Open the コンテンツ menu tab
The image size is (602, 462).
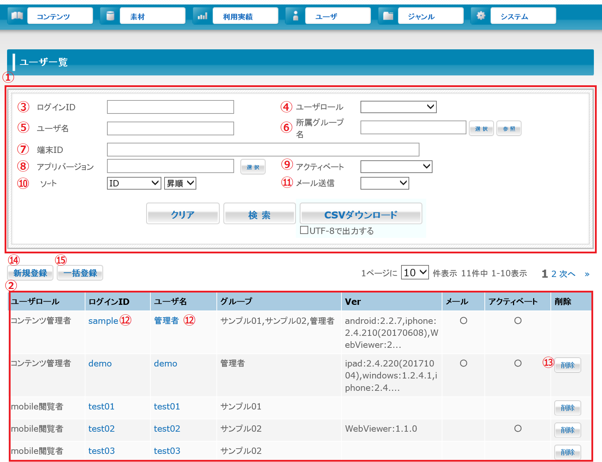tap(60, 16)
